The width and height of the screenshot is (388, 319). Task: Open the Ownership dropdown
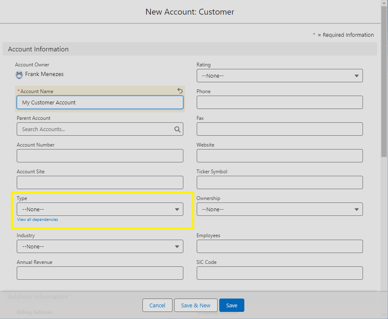[x=279, y=209]
